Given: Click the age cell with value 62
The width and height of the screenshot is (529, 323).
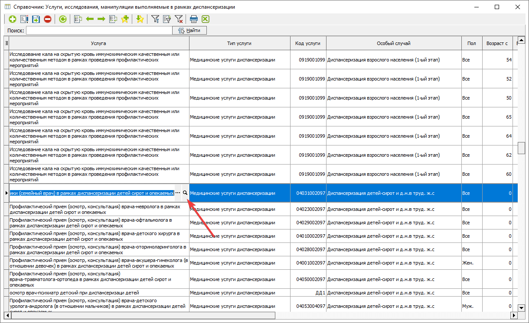Looking at the screenshot, I should [497, 155].
